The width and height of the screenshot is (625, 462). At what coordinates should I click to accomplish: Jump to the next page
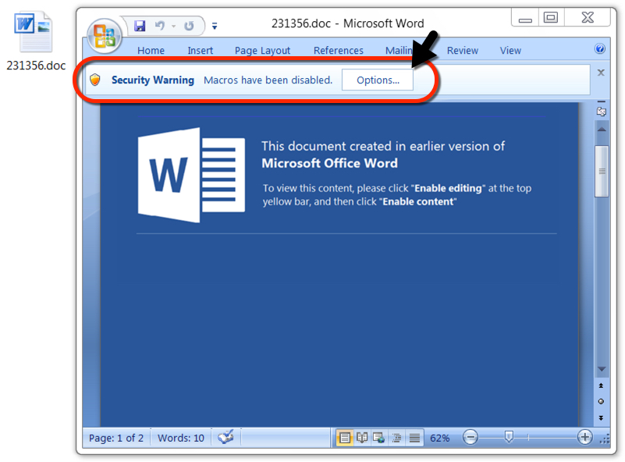pos(601,418)
